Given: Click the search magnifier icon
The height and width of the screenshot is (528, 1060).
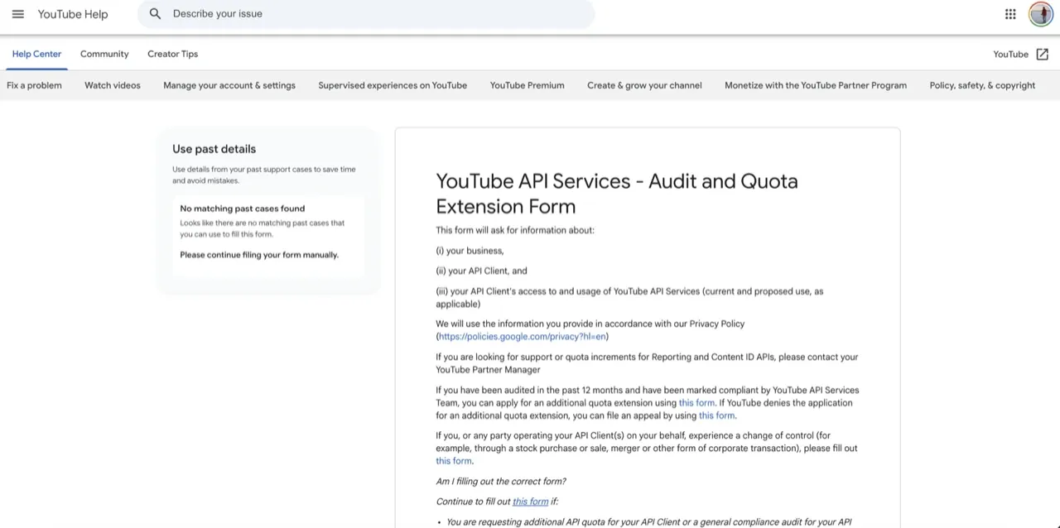Looking at the screenshot, I should click(x=155, y=14).
